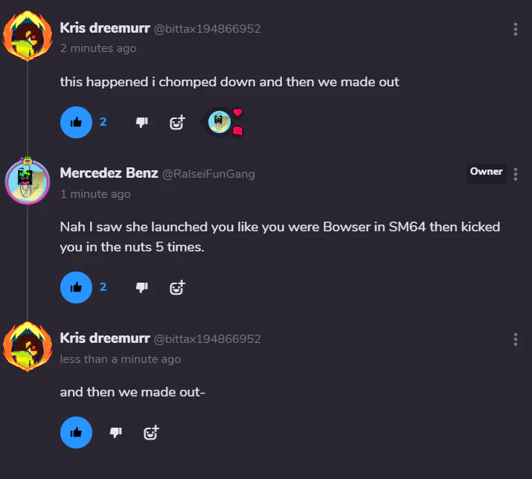The width and height of the screenshot is (532, 479).
Task: Open options menu beside Owner badge
Action: (516, 174)
